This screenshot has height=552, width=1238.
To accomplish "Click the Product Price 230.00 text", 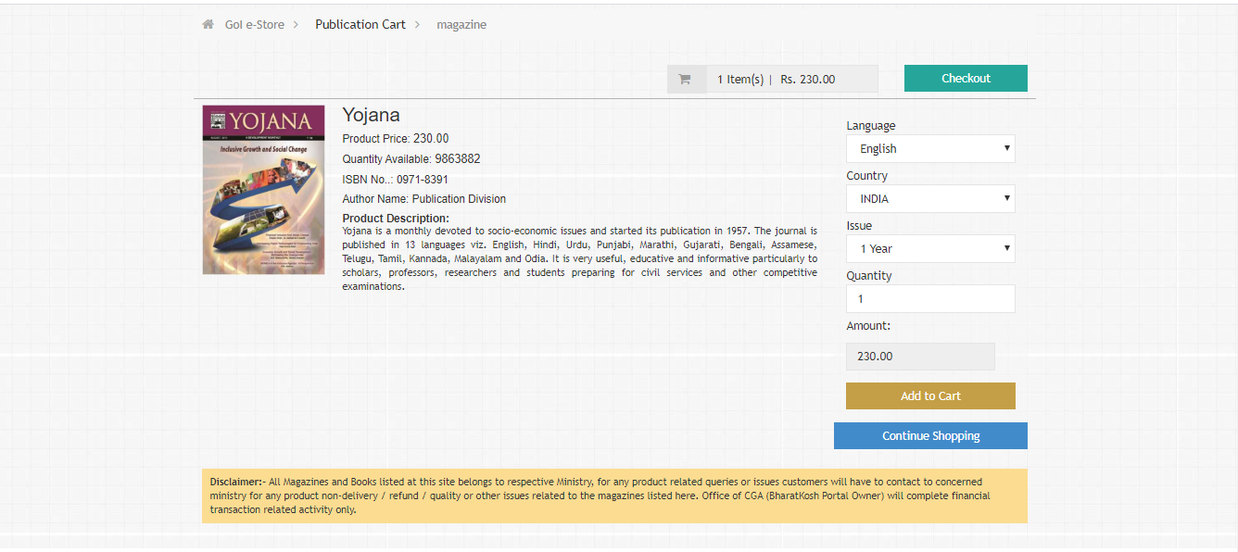I will [x=396, y=139].
